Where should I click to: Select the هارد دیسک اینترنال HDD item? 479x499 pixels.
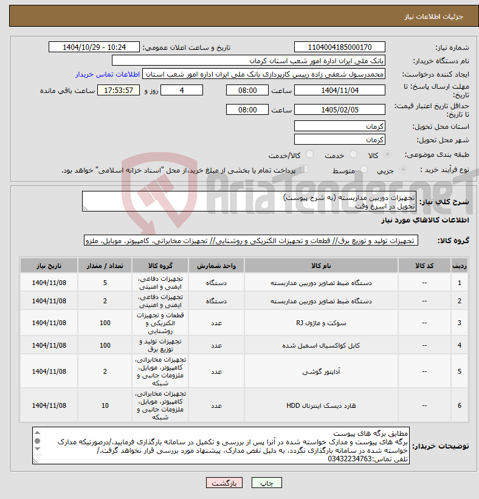click(321, 405)
